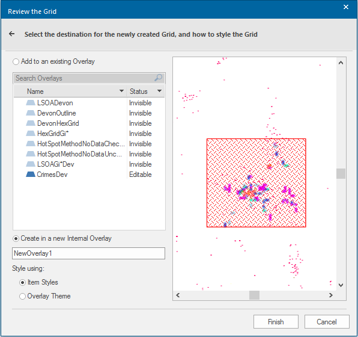Screen dimensions: 358x337
Task: Choose the Item Styles radio button
Action: coord(22,283)
